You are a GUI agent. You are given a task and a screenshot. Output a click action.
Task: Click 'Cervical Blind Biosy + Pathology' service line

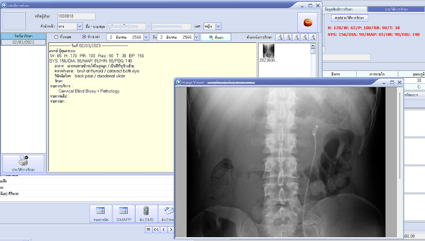(89, 91)
